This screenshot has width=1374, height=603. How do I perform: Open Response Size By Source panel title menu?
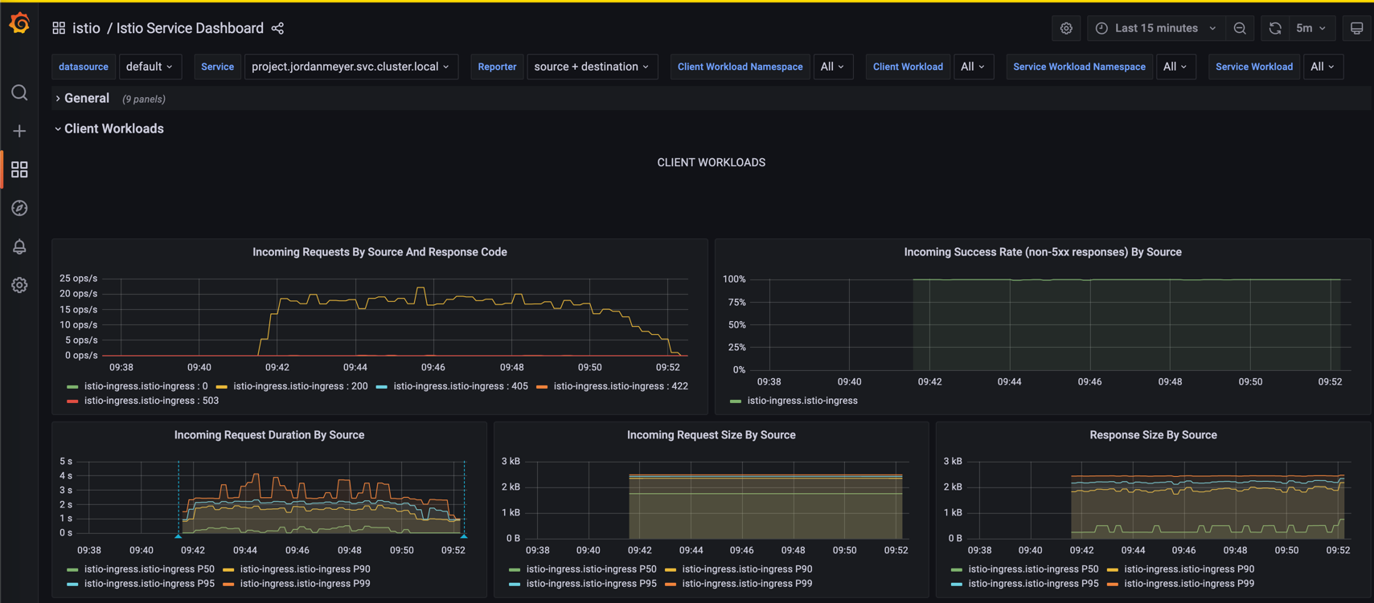pyautogui.click(x=1153, y=435)
